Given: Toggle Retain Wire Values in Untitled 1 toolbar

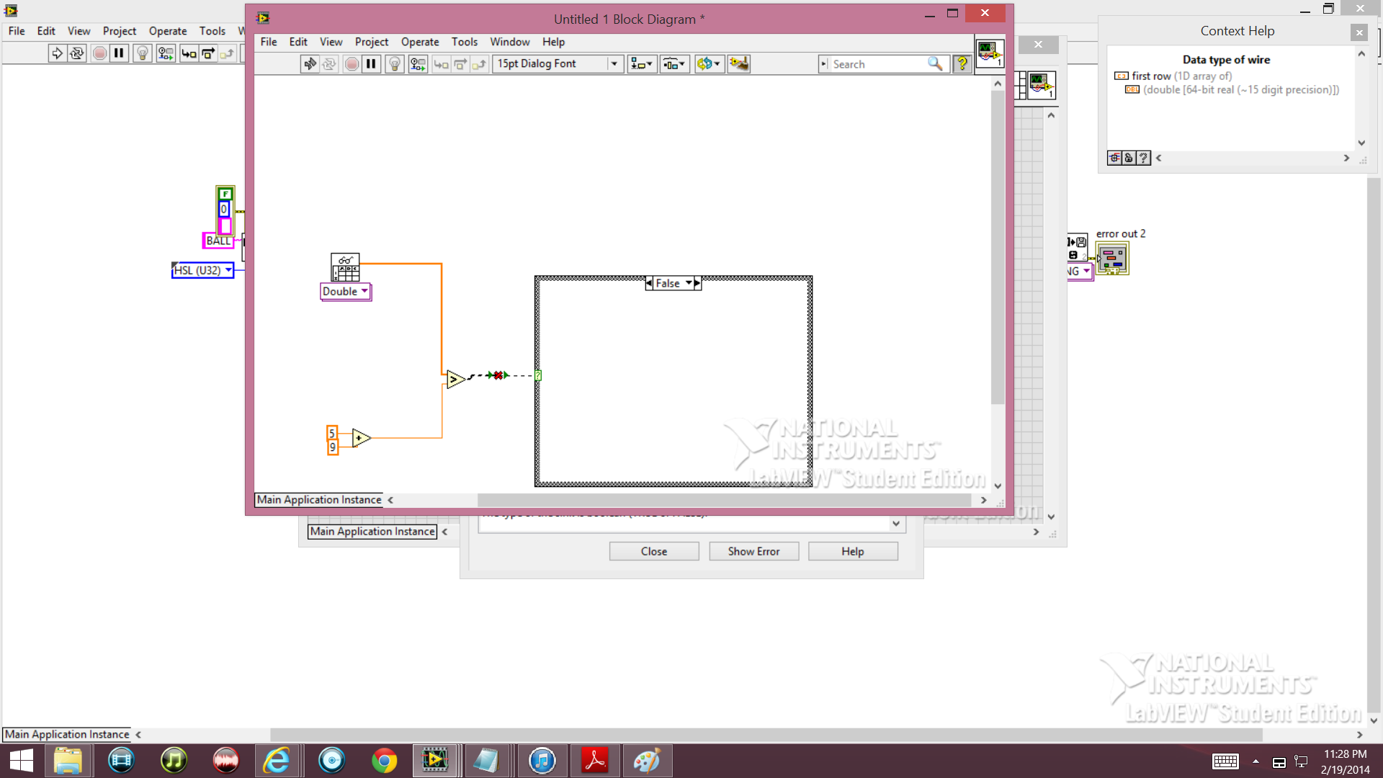Looking at the screenshot, I should coord(418,64).
